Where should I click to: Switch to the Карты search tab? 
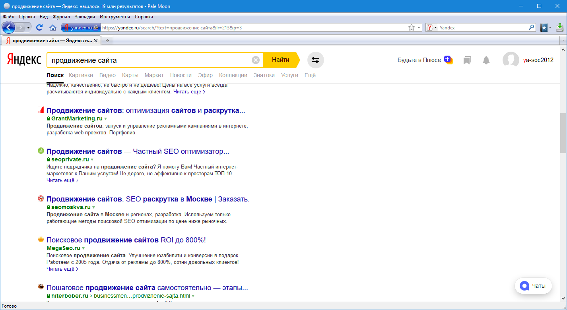130,75
